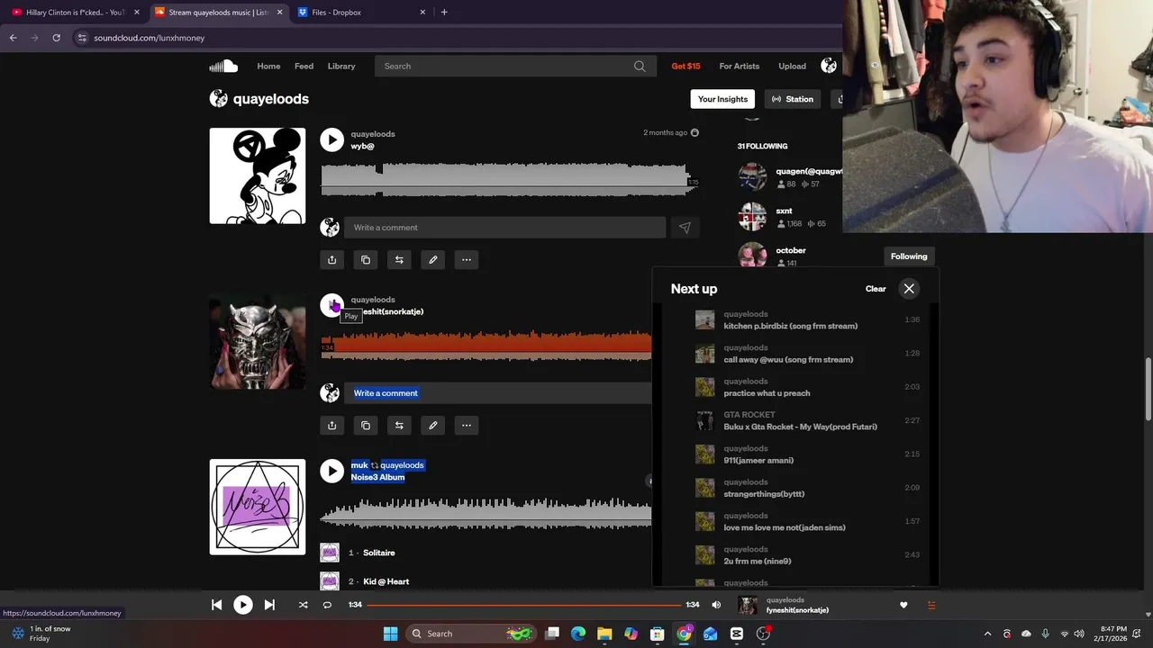The height and width of the screenshot is (648, 1153).
Task: Share the wyb@ track
Action: tap(331, 260)
